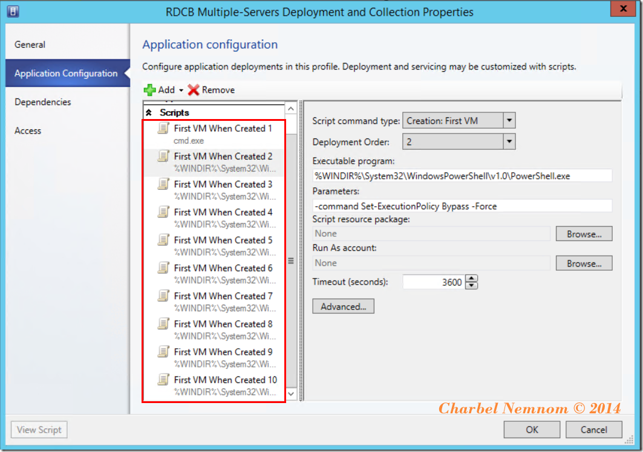Image resolution: width=643 pixels, height=452 pixels.
Task: Select the Application Configuration tab
Action: pyautogui.click(x=68, y=73)
